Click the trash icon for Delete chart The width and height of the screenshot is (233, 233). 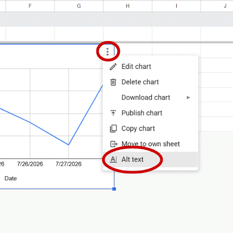point(113,82)
